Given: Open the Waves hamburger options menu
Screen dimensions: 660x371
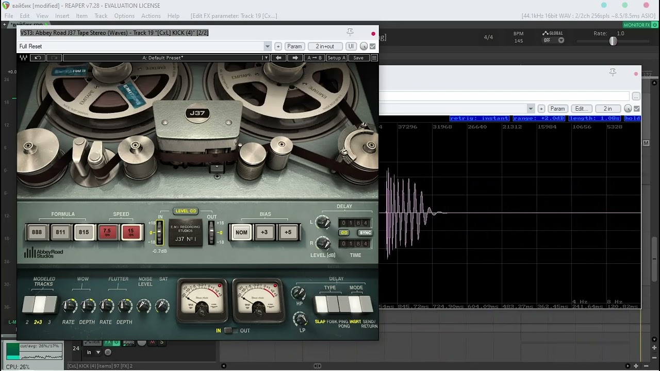Looking at the screenshot, I should pyautogui.click(x=374, y=58).
